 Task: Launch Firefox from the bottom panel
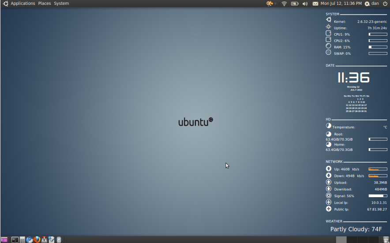click(37, 239)
